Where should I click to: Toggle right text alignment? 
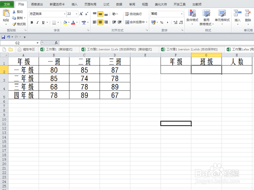[106, 22]
